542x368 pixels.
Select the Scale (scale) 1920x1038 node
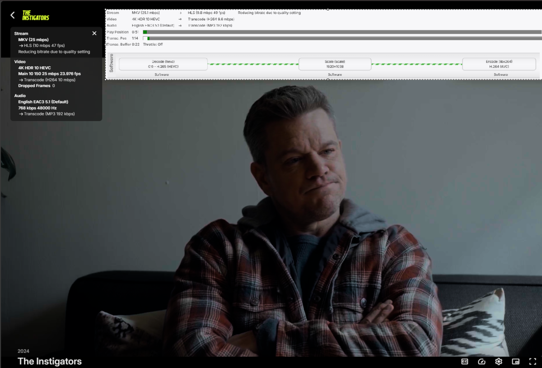click(x=335, y=64)
